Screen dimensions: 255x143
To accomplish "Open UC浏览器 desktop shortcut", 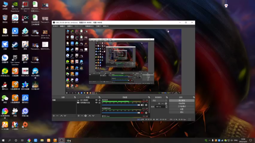I will click(5, 126).
